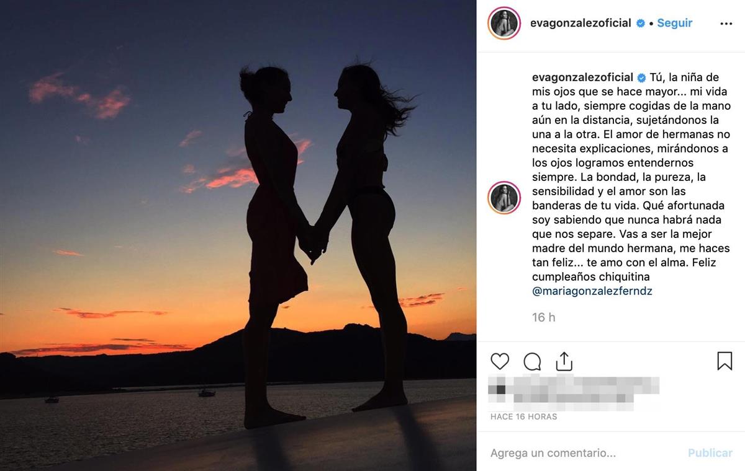Screen dimensions: 745x471
Task: Click the caption text beginning Tú, la niña
Action: coord(631,177)
